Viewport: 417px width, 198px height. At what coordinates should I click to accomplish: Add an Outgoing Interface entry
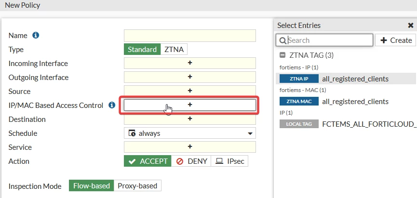coord(190,77)
